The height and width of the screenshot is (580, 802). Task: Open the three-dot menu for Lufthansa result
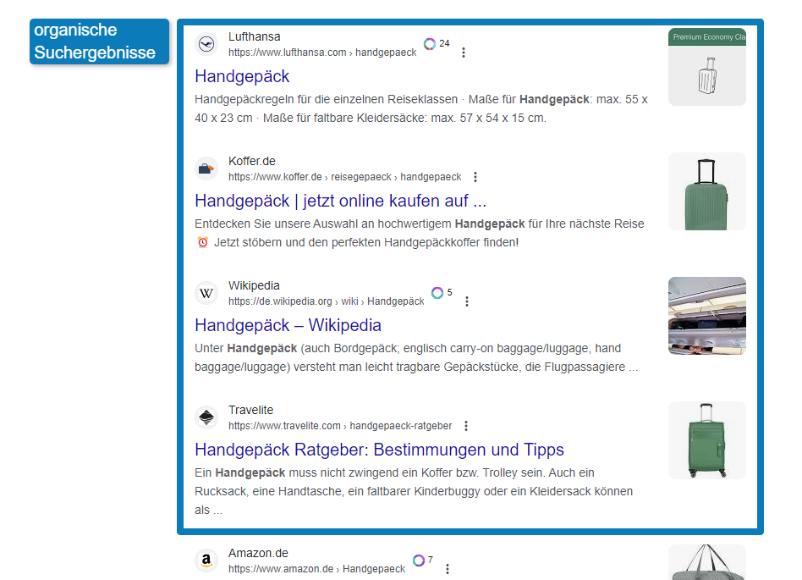coord(464,52)
